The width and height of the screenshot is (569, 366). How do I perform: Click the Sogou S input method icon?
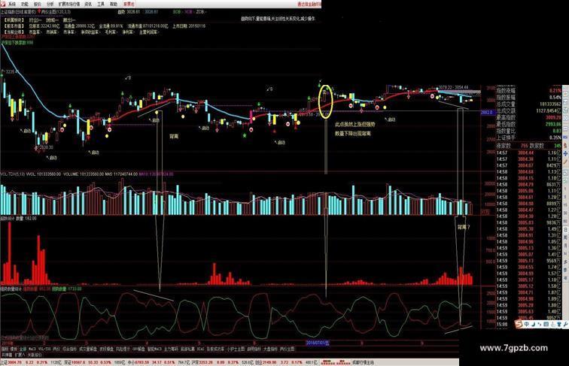pyautogui.click(x=518, y=324)
